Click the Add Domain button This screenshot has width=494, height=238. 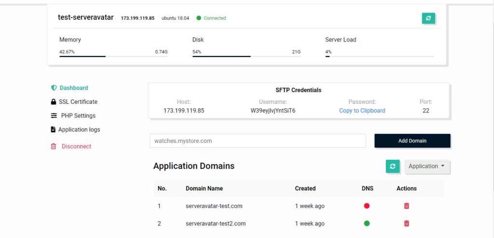coord(412,140)
